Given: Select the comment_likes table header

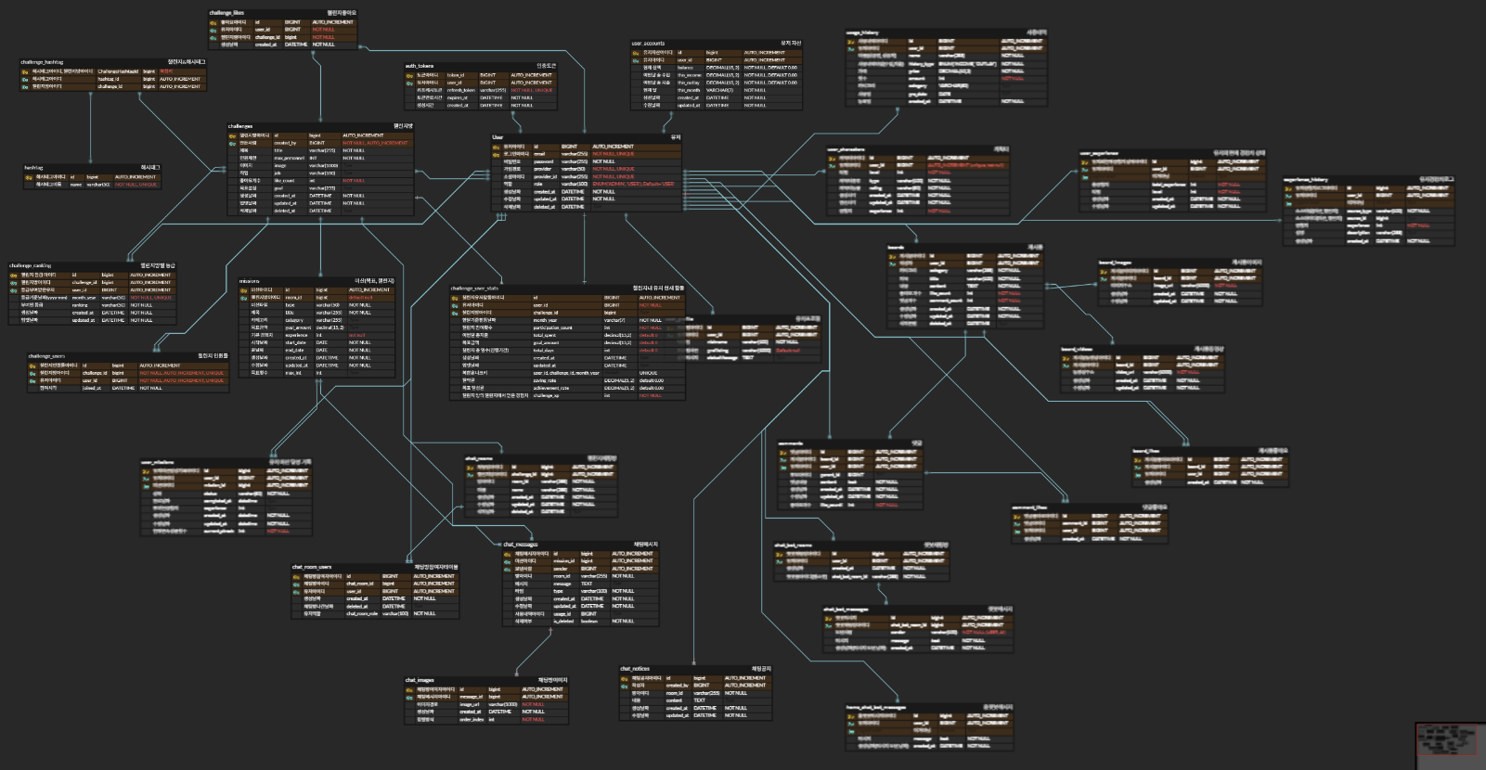Looking at the screenshot, I should tap(1089, 507).
